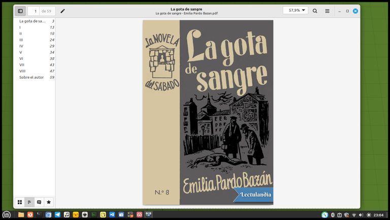
Task: Open the screenshot camera taskbar icon
Action: (x=121, y=214)
